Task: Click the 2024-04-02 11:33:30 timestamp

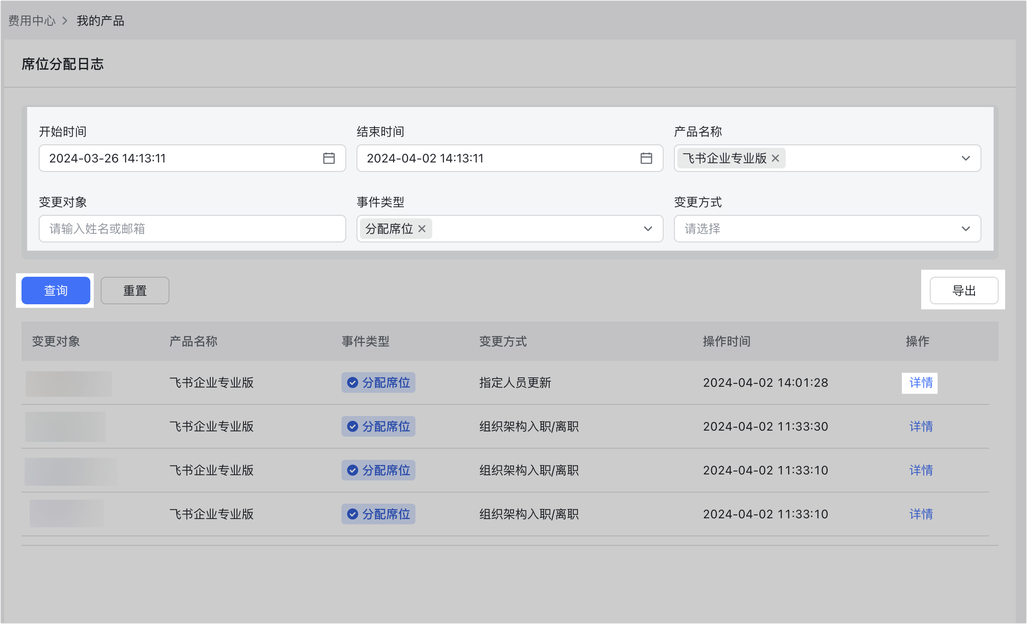Action: coord(766,426)
